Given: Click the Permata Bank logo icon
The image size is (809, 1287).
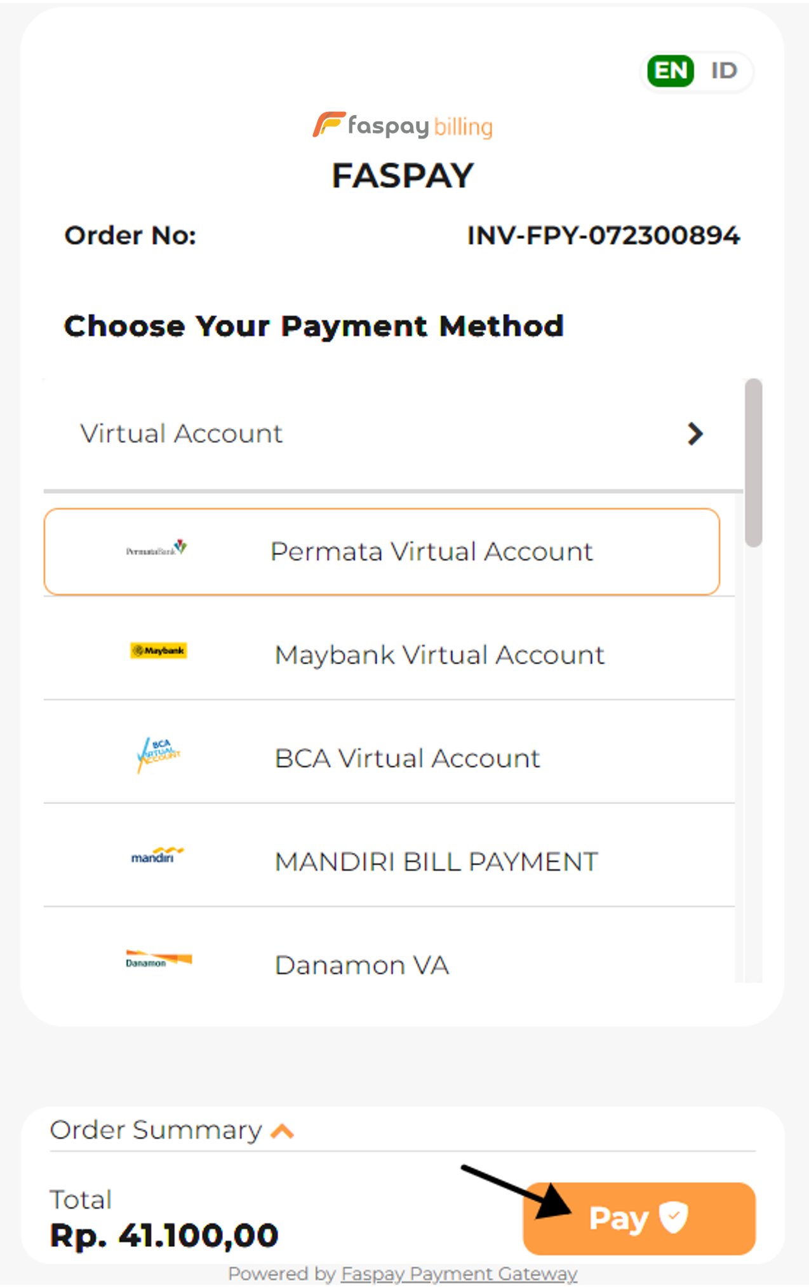Looking at the screenshot, I should pos(157,548).
